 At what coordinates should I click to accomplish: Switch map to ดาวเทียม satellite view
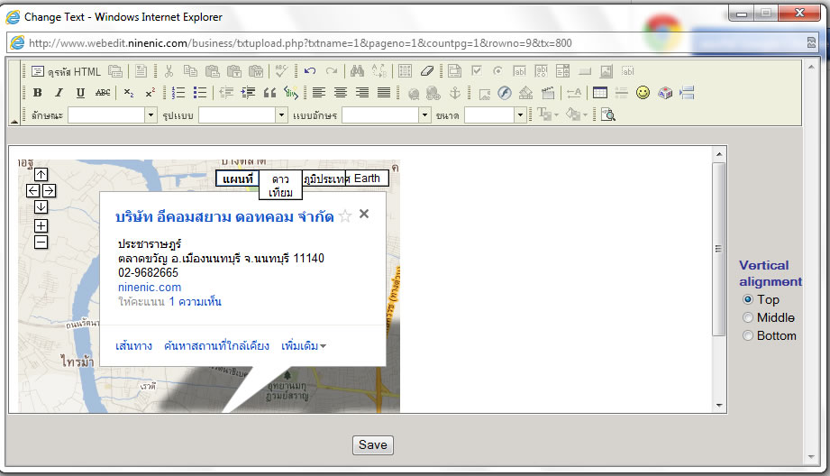tap(280, 186)
